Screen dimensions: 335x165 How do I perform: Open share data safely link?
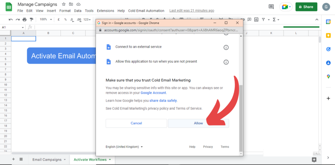(163, 101)
